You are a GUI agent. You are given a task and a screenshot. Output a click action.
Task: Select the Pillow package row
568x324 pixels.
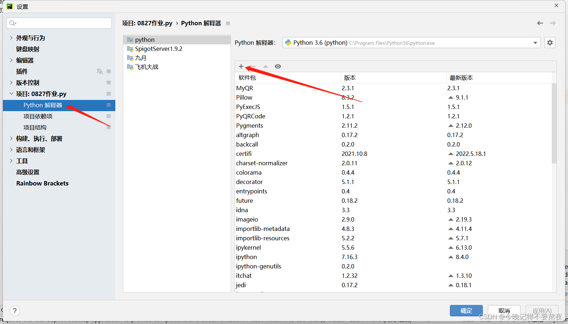pos(393,97)
